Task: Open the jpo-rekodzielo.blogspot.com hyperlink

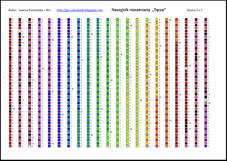Action: point(80,10)
